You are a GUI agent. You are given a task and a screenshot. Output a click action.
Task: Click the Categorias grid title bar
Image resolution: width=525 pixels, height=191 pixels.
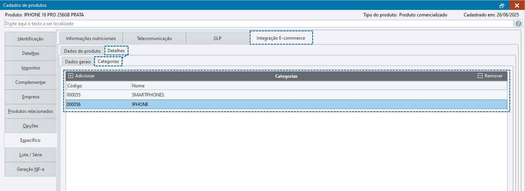coord(286,76)
